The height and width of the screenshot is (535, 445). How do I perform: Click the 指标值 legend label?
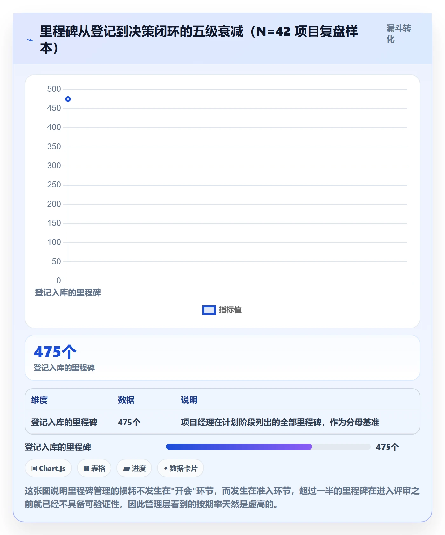click(x=230, y=310)
